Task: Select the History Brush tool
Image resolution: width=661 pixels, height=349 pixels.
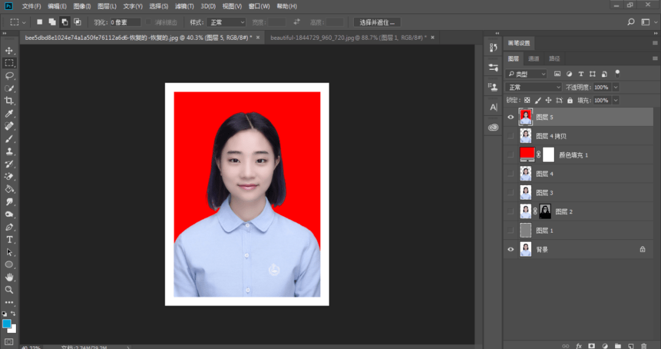Action: [9, 164]
